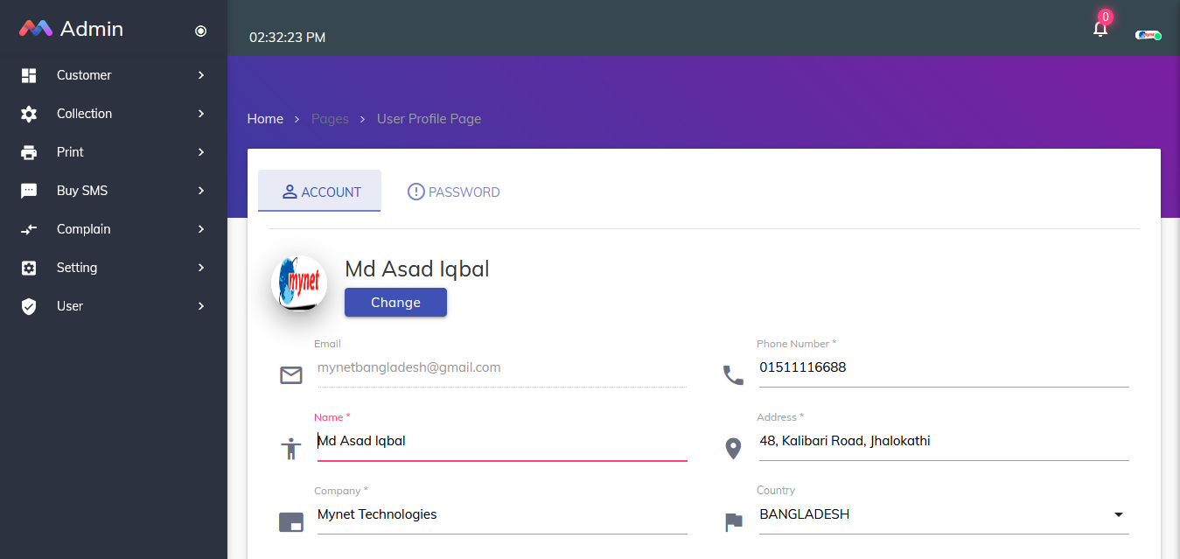
Task: Click the notification bell icon
Action: [x=1100, y=29]
